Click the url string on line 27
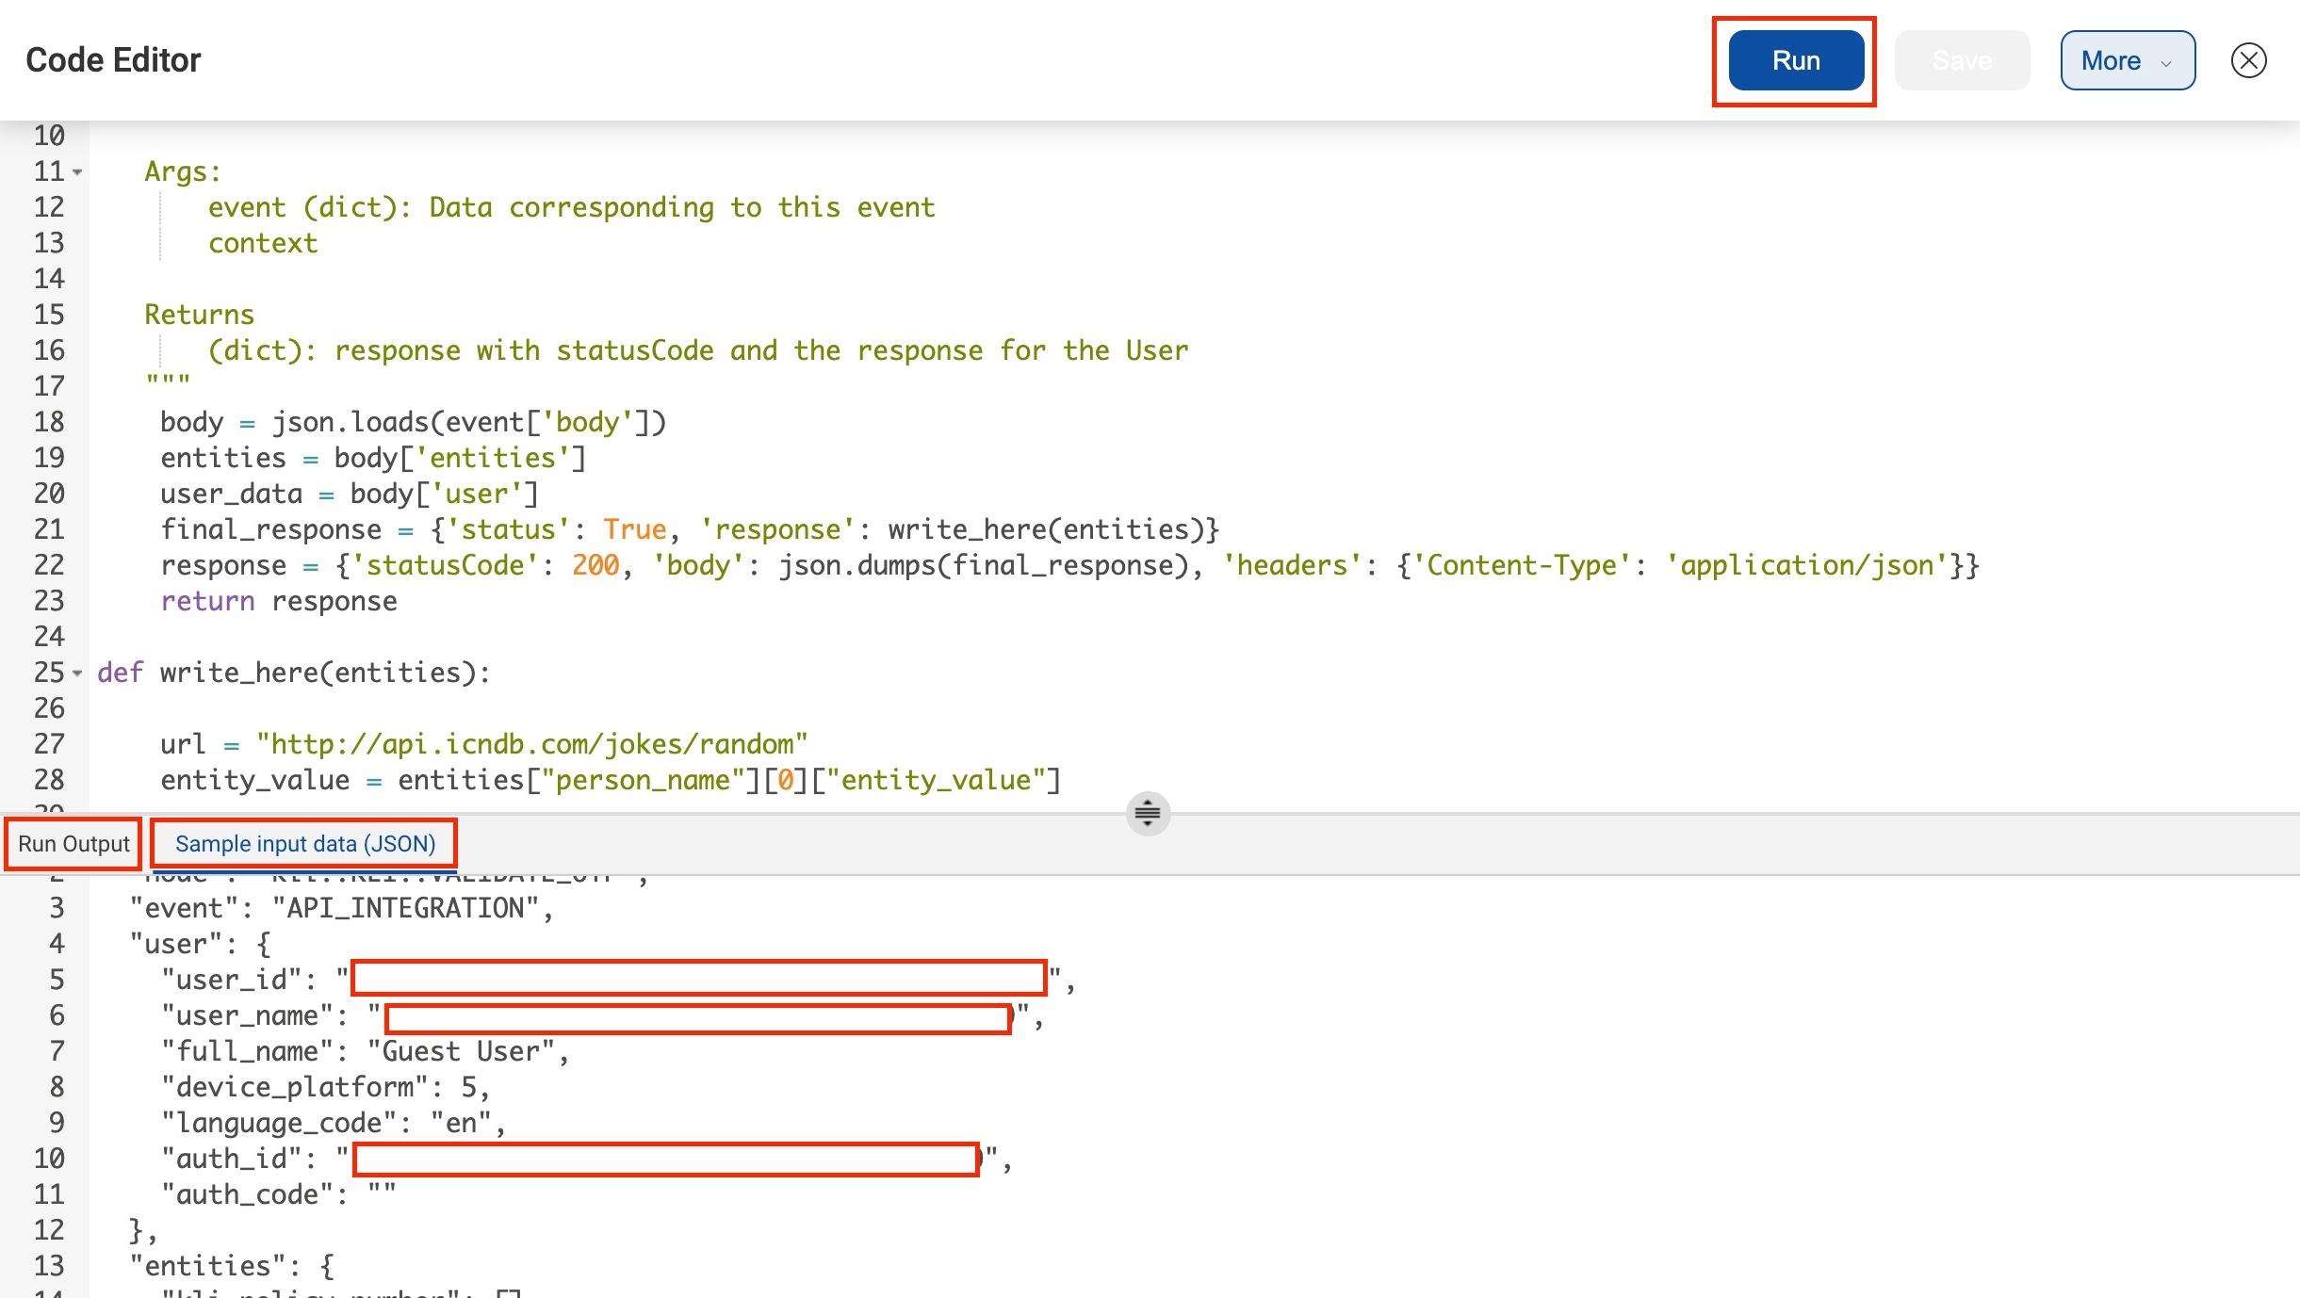The height and width of the screenshot is (1298, 2300). point(531,744)
